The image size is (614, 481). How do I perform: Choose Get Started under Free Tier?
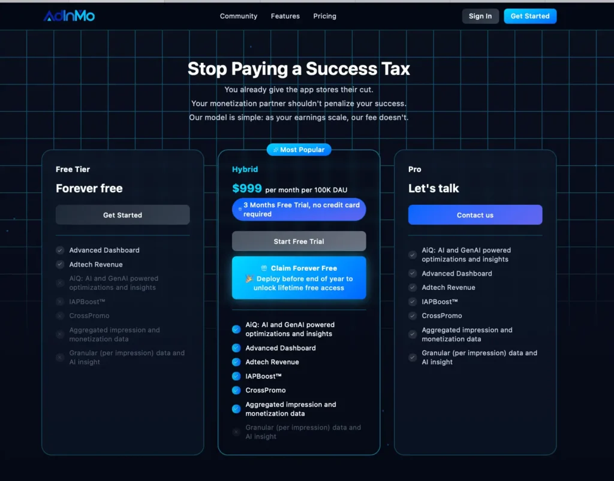(x=122, y=215)
